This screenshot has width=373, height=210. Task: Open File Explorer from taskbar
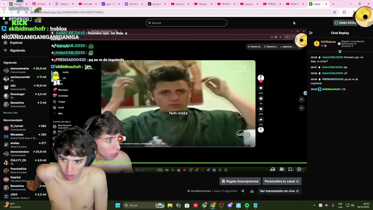coord(170,205)
